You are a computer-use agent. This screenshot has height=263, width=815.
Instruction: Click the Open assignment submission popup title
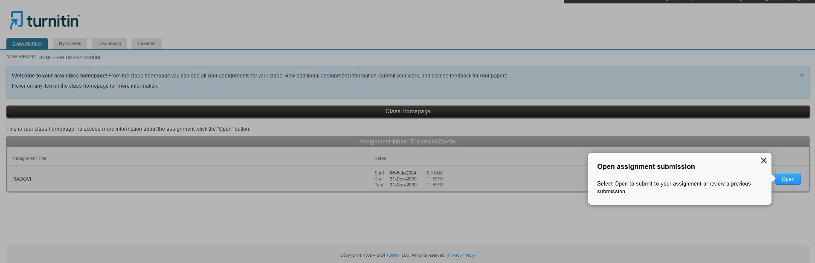(646, 166)
